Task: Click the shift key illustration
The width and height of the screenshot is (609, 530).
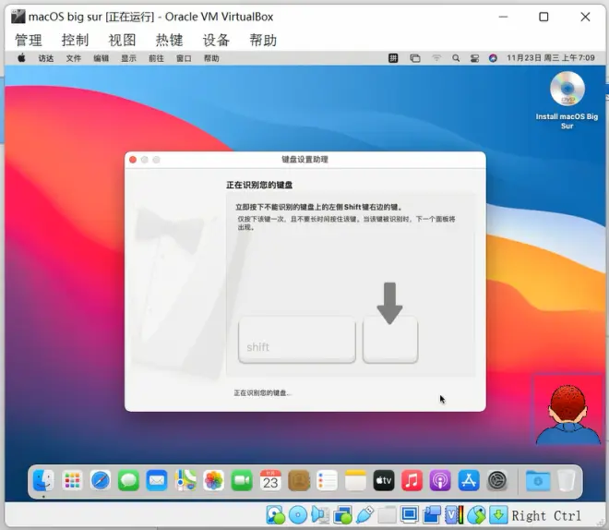Action: coord(297,340)
